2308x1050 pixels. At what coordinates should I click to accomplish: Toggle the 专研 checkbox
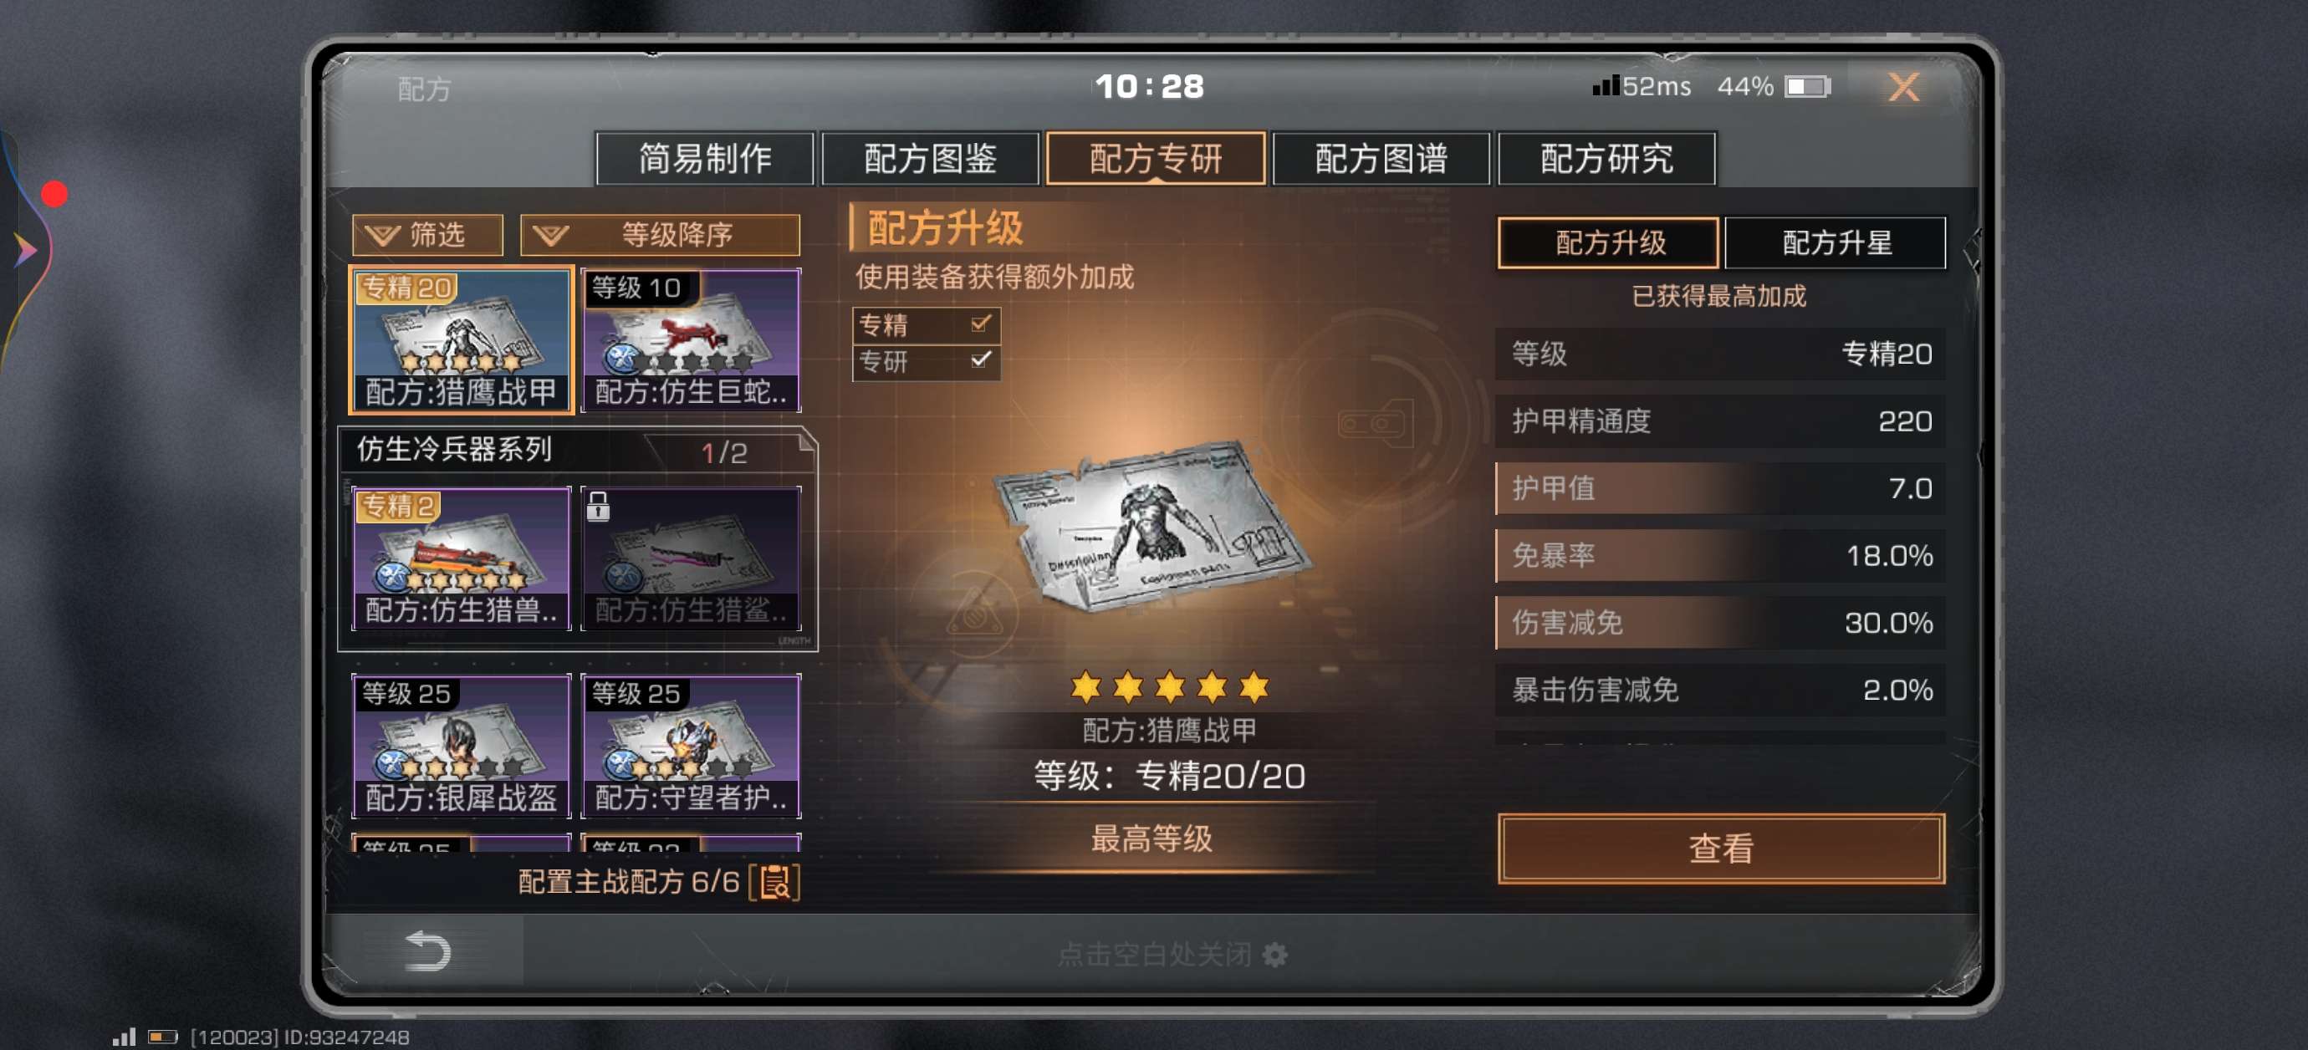click(980, 360)
